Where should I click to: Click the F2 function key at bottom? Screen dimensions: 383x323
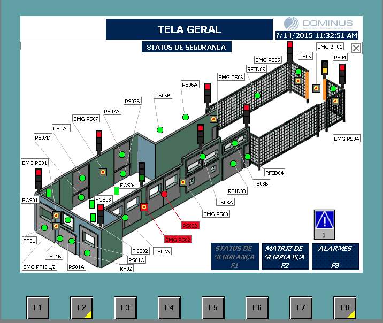82,307
